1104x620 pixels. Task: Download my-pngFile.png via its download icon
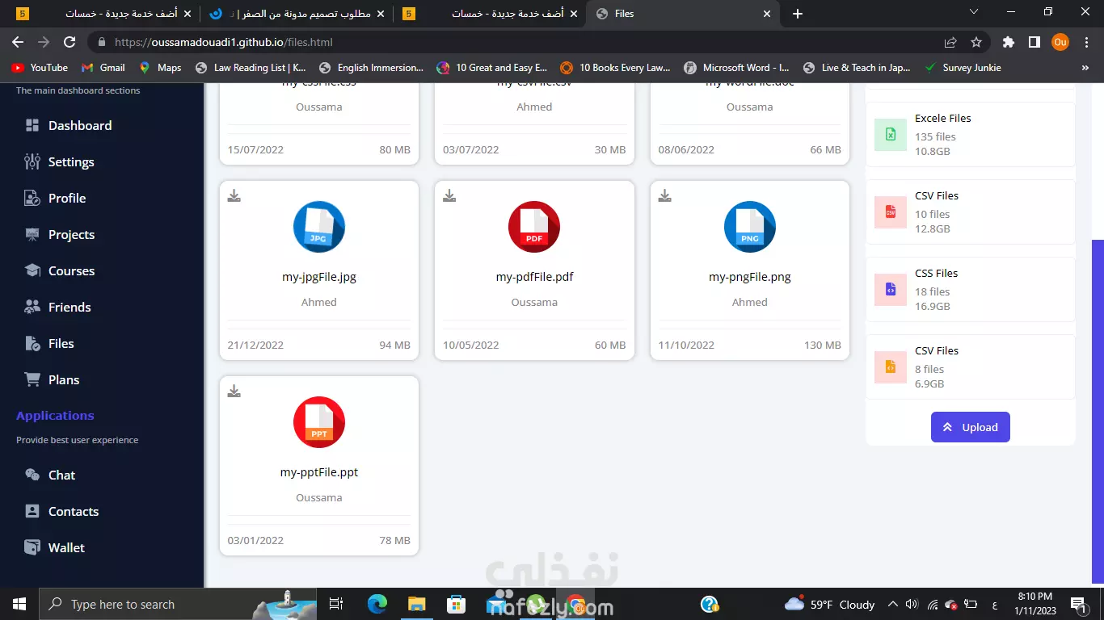(664, 196)
